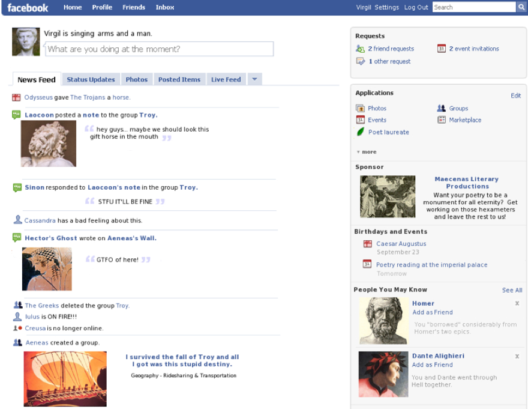Click the search magnifier icon
Image resolution: width=528 pixels, height=409 pixels.
522,7
